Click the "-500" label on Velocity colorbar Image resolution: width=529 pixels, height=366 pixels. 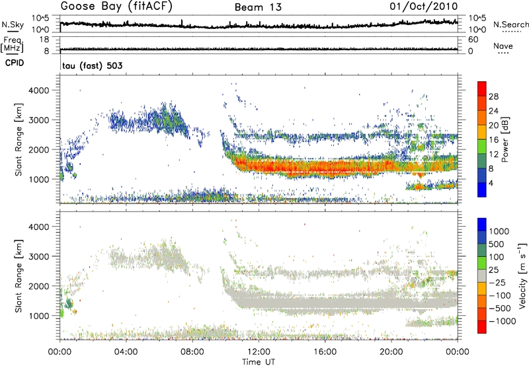click(x=499, y=308)
